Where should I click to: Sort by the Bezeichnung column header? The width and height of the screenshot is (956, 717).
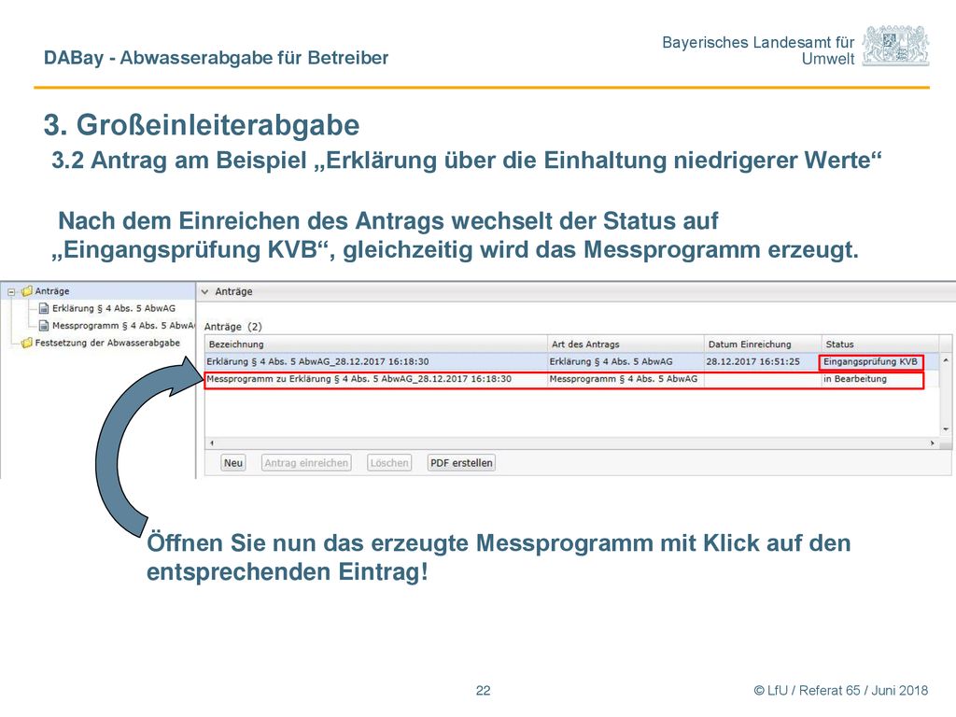coord(375,344)
